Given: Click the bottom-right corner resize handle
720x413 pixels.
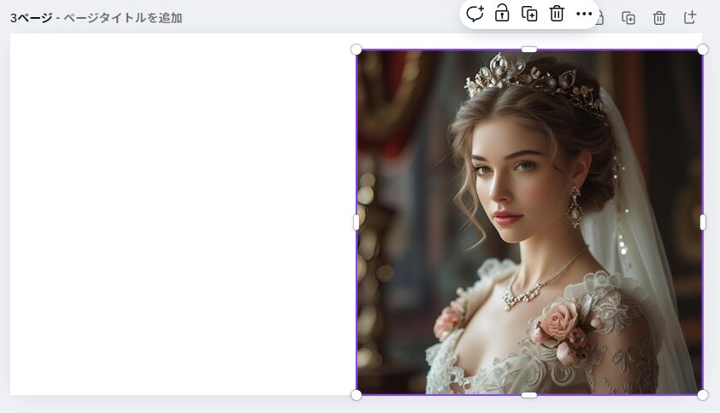Looking at the screenshot, I should click(x=703, y=395).
